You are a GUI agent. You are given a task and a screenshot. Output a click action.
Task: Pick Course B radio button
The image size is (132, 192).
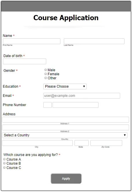tap(4, 163)
